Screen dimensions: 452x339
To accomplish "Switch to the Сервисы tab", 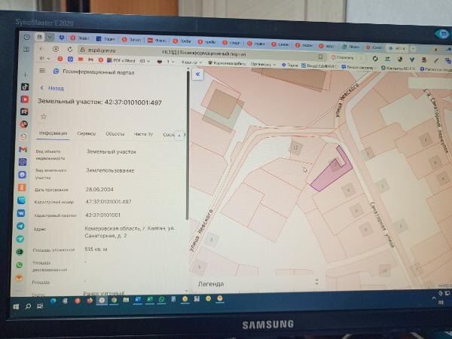I will (x=86, y=133).
